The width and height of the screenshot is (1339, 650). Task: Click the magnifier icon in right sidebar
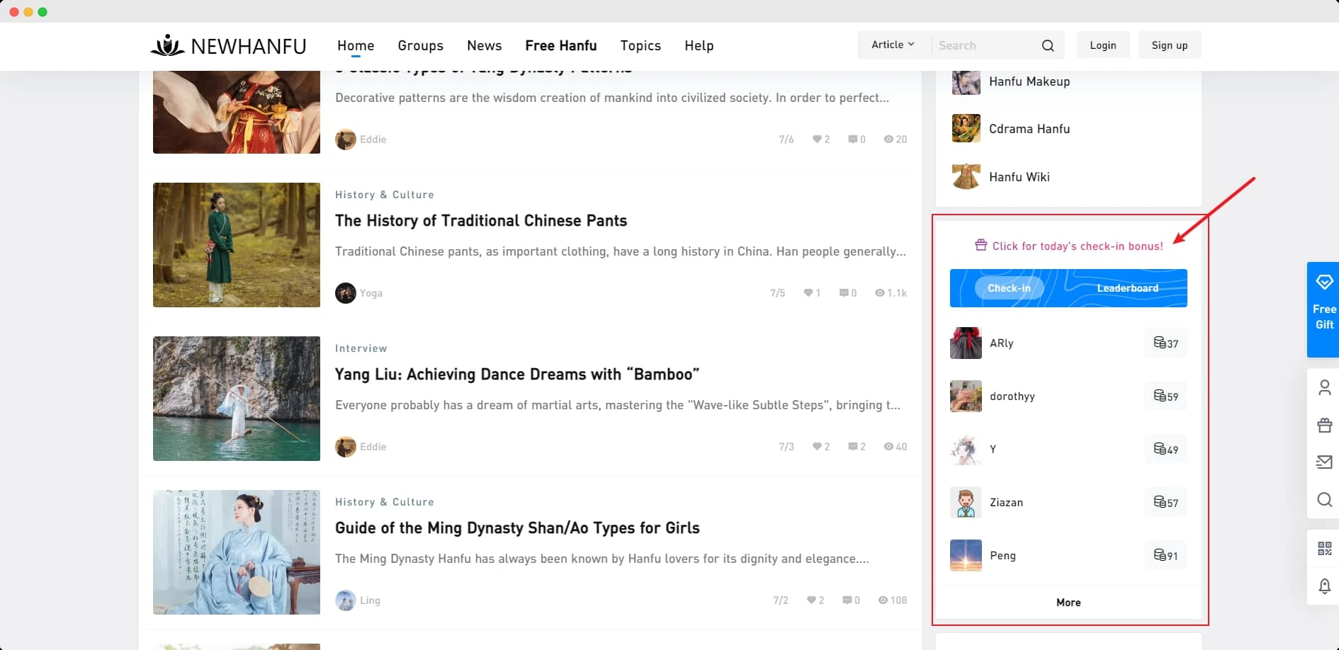[x=1324, y=500]
